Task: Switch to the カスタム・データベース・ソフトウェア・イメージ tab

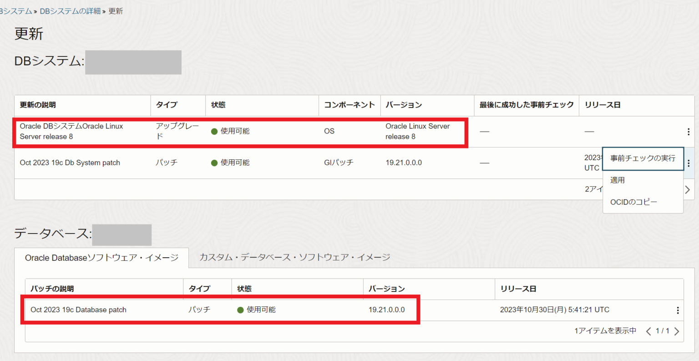Action: click(x=295, y=257)
